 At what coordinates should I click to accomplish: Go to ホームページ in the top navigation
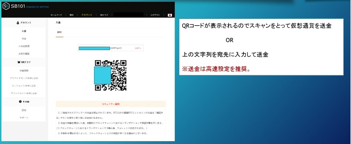pyautogui.click(x=56, y=15)
